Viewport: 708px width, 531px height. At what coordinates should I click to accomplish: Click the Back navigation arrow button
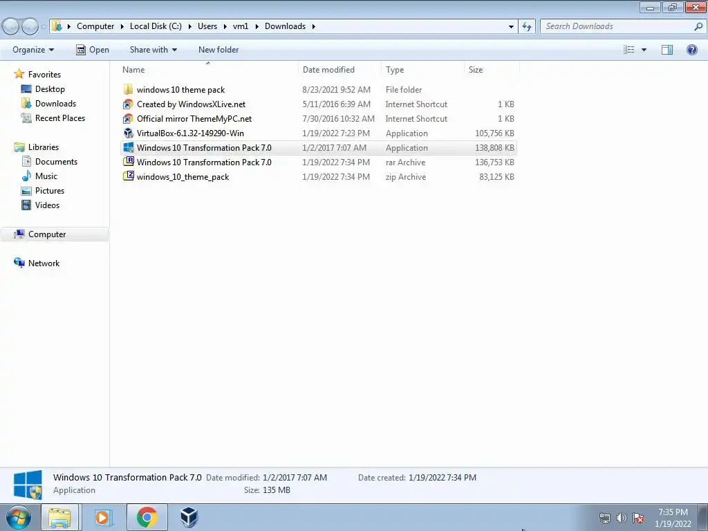coord(11,27)
